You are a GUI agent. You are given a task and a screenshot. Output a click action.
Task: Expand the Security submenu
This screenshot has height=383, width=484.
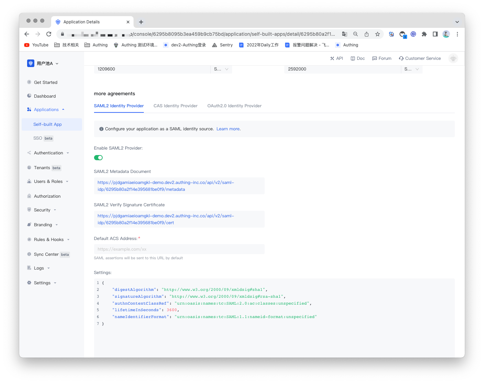coord(42,210)
